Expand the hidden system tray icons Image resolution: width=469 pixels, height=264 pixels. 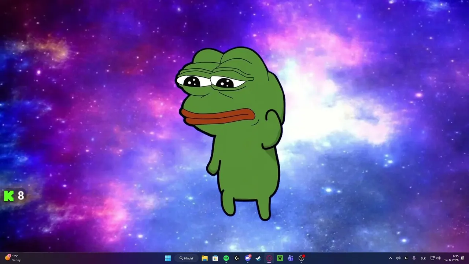click(390, 258)
